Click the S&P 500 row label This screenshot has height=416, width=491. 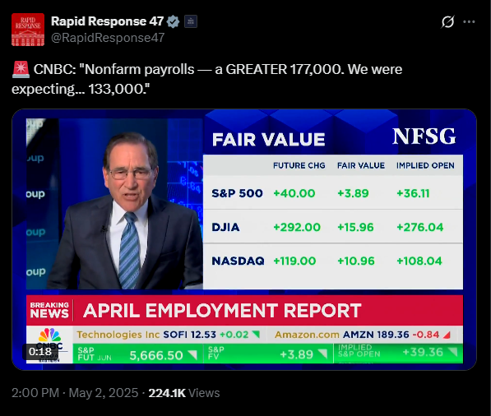click(237, 193)
